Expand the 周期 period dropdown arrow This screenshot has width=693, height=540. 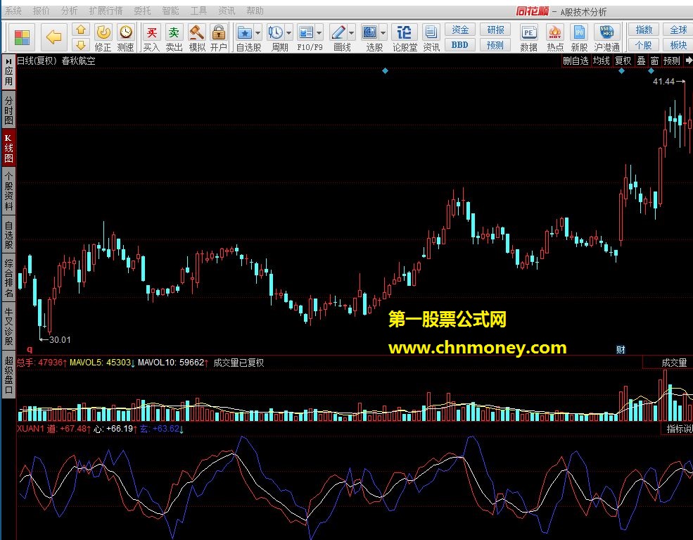(288, 32)
